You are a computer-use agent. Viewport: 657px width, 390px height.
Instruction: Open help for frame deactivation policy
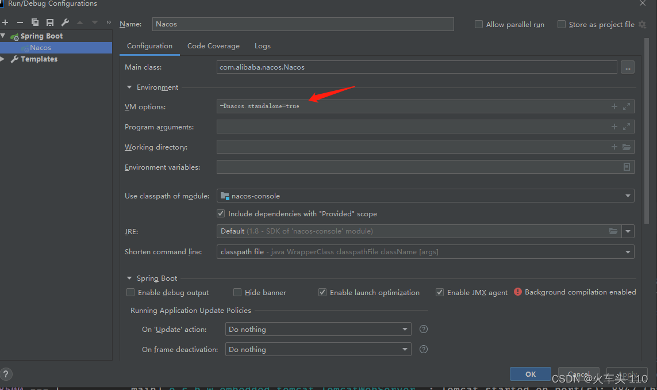point(424,349)
